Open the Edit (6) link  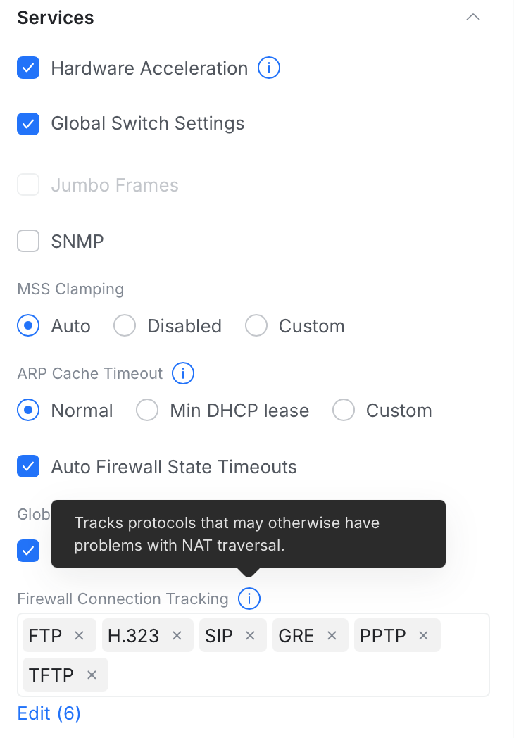[x=49, y=713]
